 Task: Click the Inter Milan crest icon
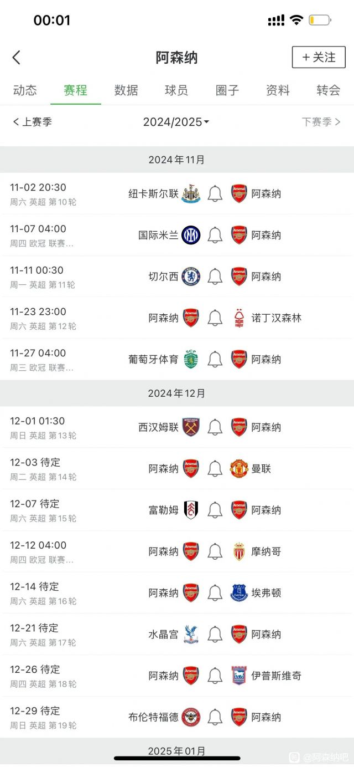coord(191,236)
